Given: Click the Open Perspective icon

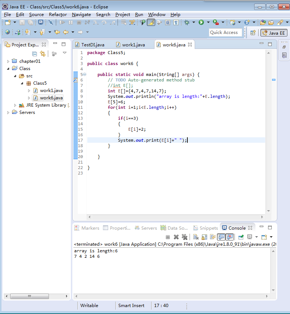Looking at the screenshot, I should [x=253, y=32].
